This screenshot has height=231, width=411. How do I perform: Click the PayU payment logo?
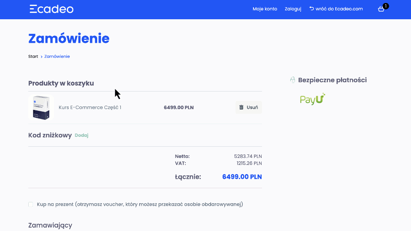pyautogui.click(x=313, y=99)
